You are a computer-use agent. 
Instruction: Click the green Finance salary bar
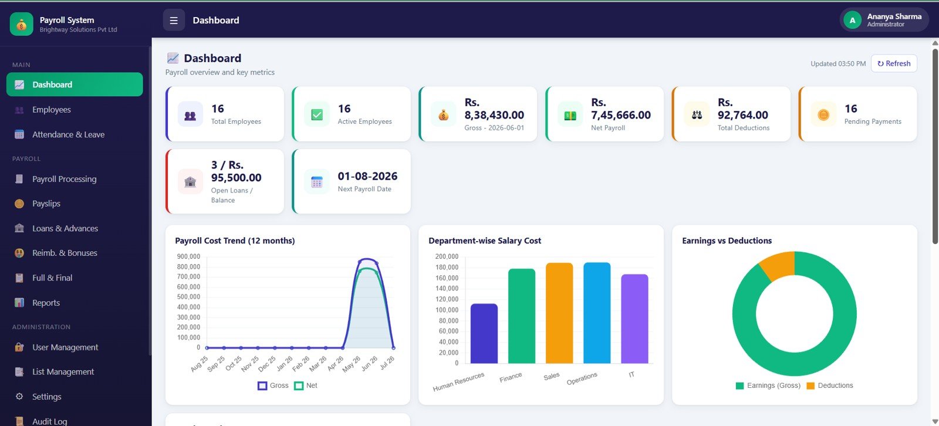pyautogui.click(x=522, y=316)
